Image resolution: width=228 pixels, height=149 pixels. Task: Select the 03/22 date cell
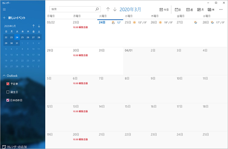[58, 33]
